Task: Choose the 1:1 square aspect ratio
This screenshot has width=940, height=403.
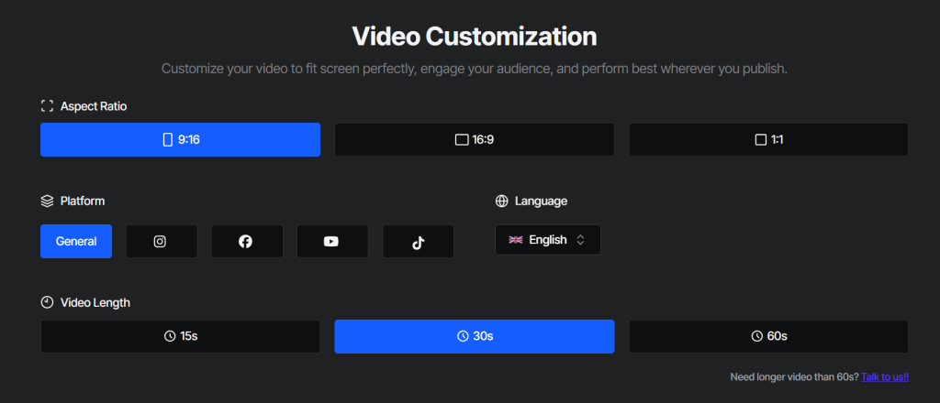Action: [768, 139]
